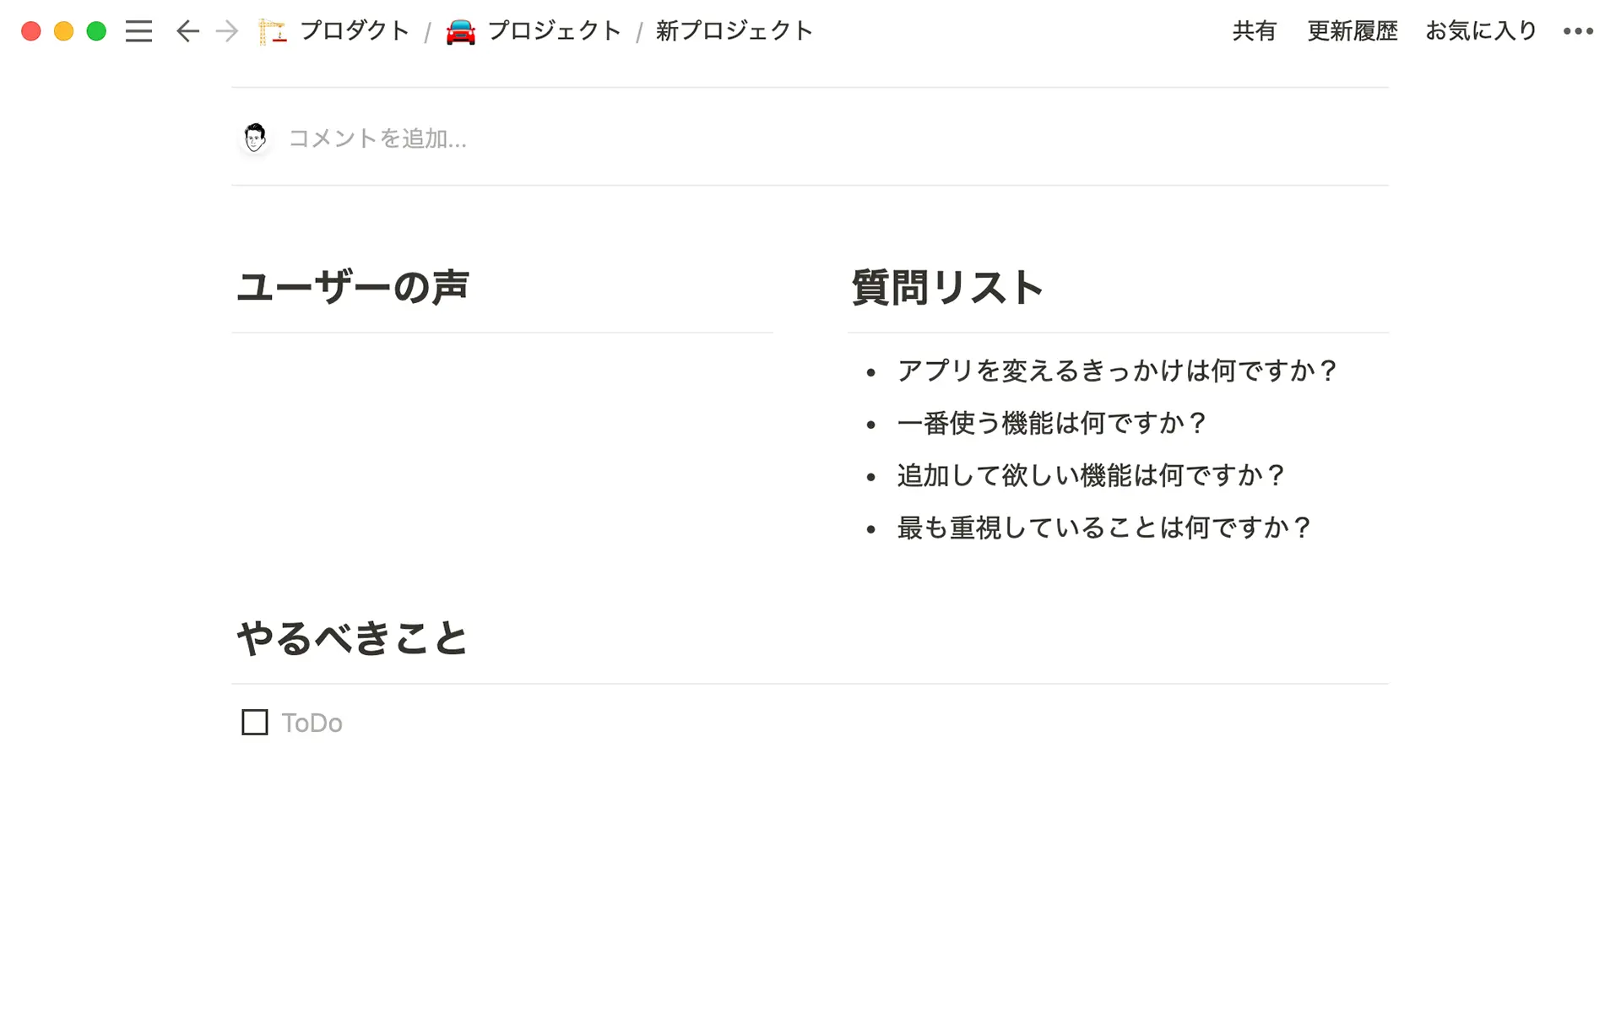Click the コメントを追加 comment input field
The image size is (1621, 1013).
377,138
